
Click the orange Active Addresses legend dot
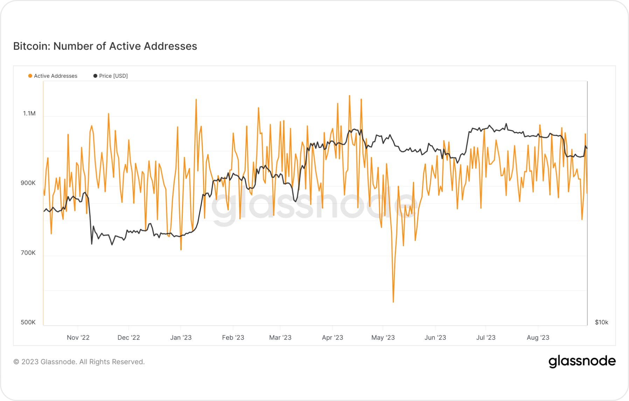30,76
